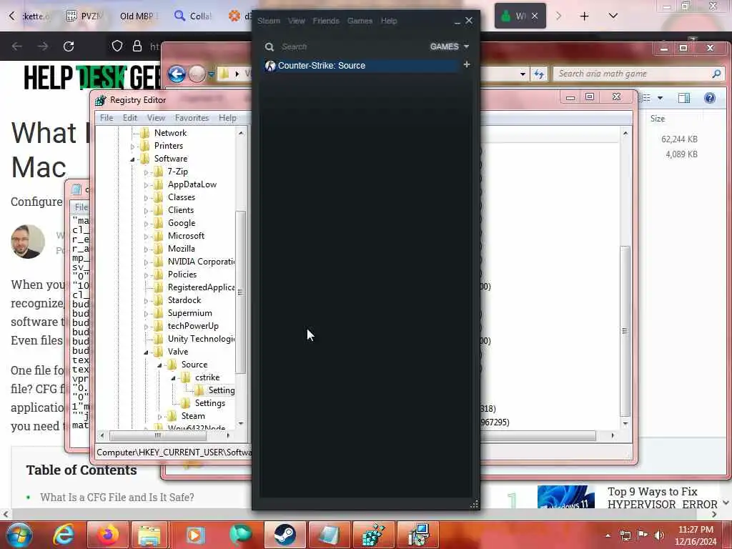732x549 pixels.
Task: Click the Steam taskbar icon
Action: [x=285, y=535]
